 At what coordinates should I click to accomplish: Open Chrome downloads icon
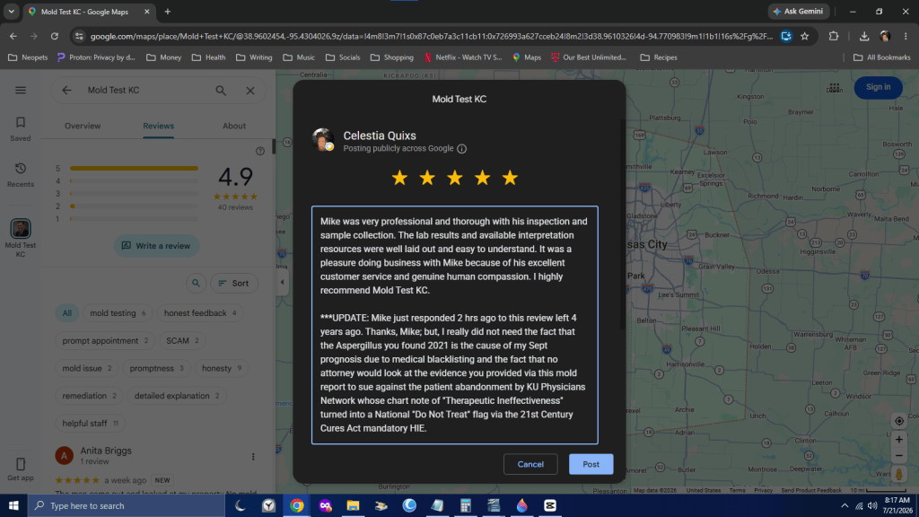click(864, 36)
